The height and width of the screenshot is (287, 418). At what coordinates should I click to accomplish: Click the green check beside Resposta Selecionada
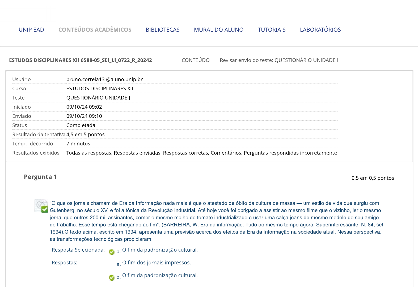pos(112,252)
